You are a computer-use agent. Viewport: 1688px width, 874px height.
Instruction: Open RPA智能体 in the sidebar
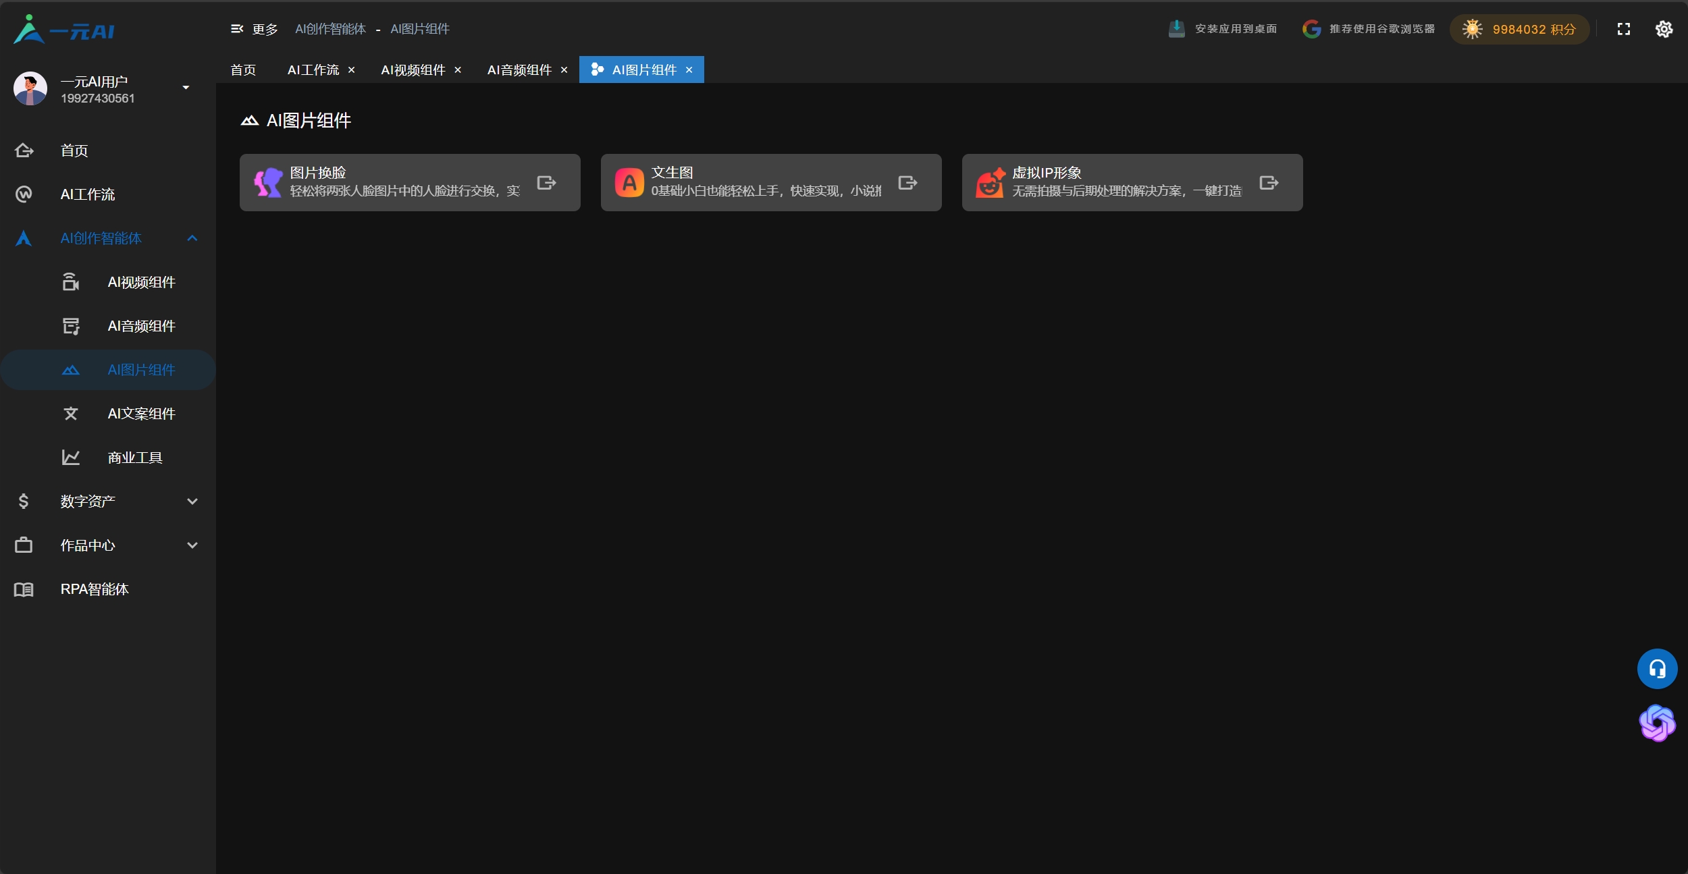[95, 589]
